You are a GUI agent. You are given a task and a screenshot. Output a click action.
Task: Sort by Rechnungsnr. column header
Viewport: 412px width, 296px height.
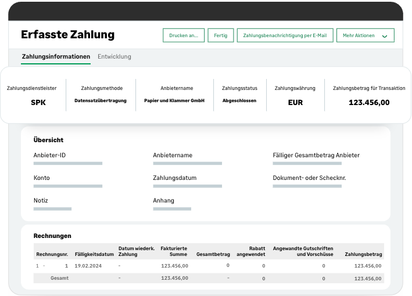[52, 254]
